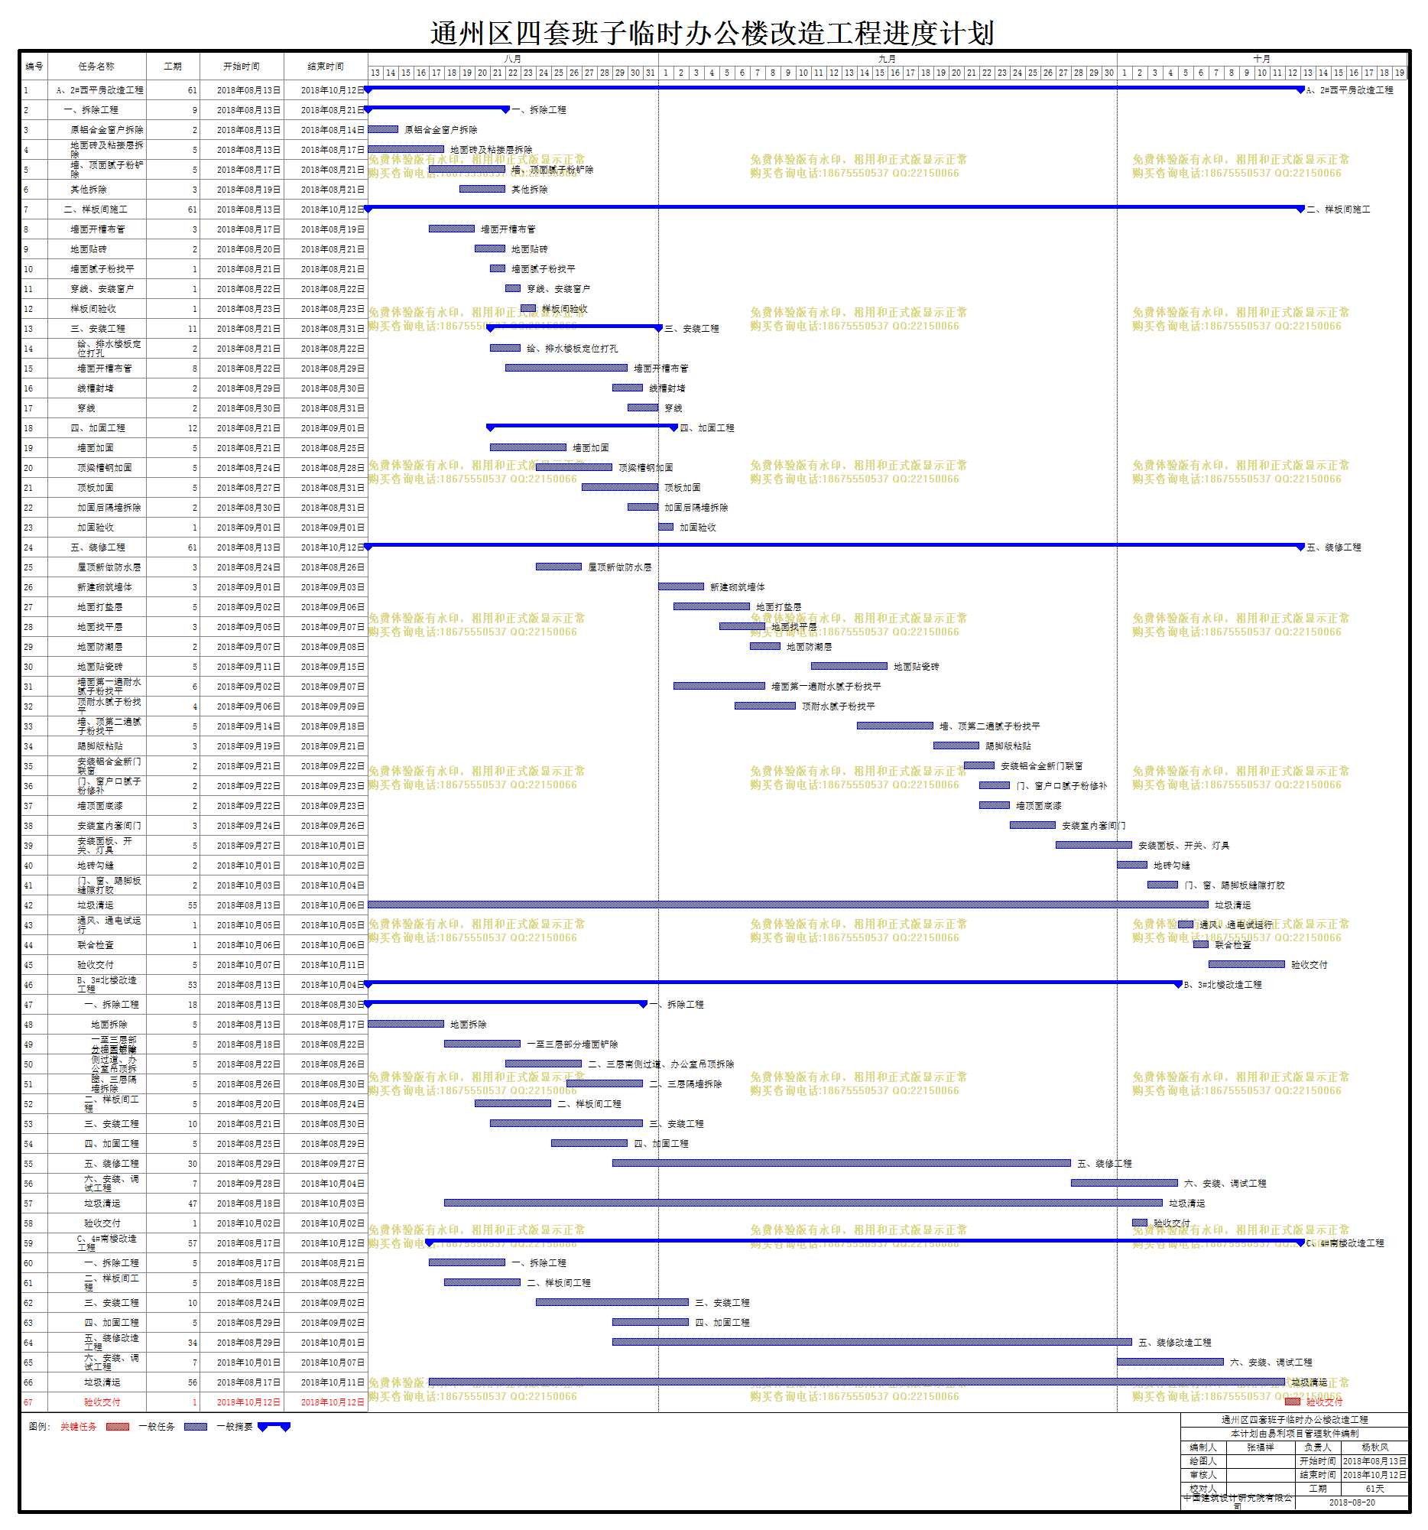This screenshot has width=1428, height=1530.
Task: Click the Gantt bar labeled 加固验收
Action: 666,526
